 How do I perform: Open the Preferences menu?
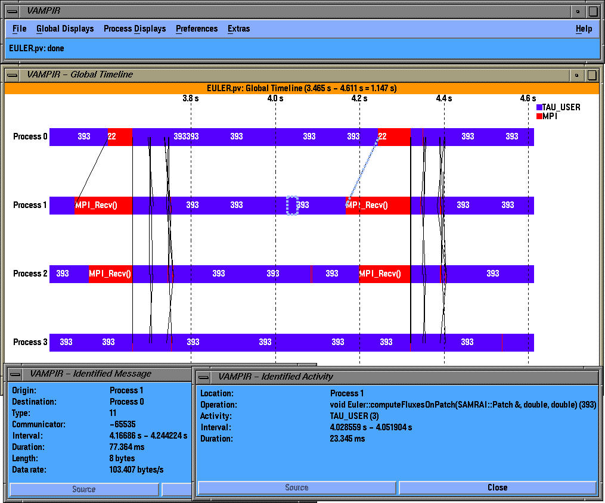point(197,29)
